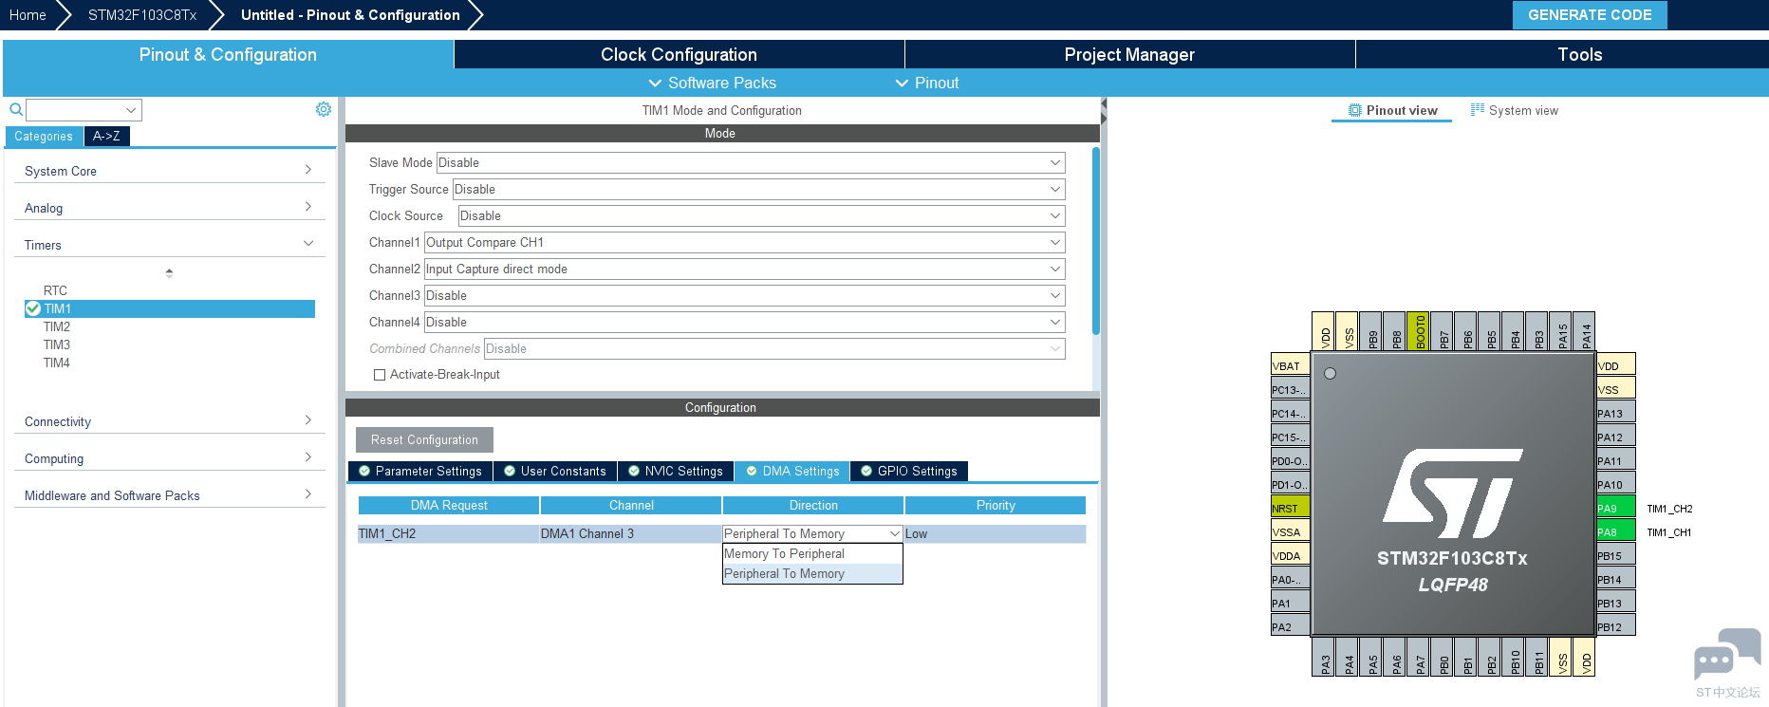Switch to the Clock Configuration tab
This screenshot has width=1769, height=707.
(679, 54)
